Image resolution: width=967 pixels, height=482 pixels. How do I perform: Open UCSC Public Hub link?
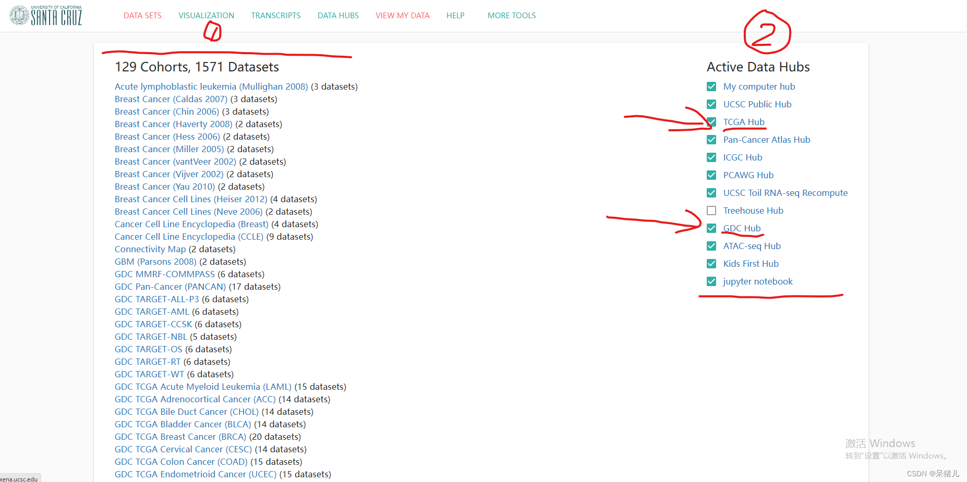(757, 104)
